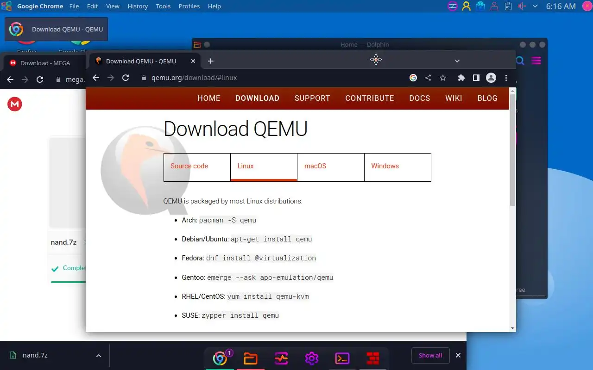Open the History menu

[x=138, y=6]
